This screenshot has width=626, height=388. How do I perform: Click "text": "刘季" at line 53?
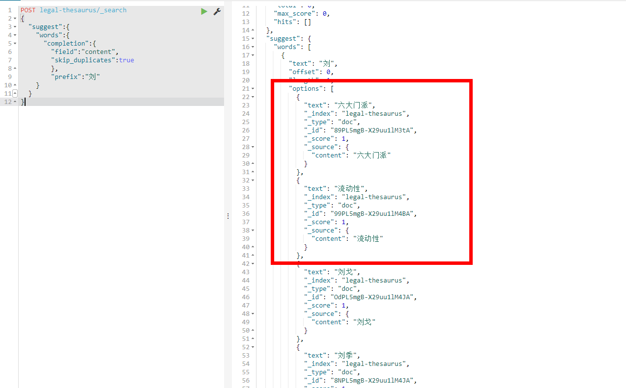click(x=332, y=355)
